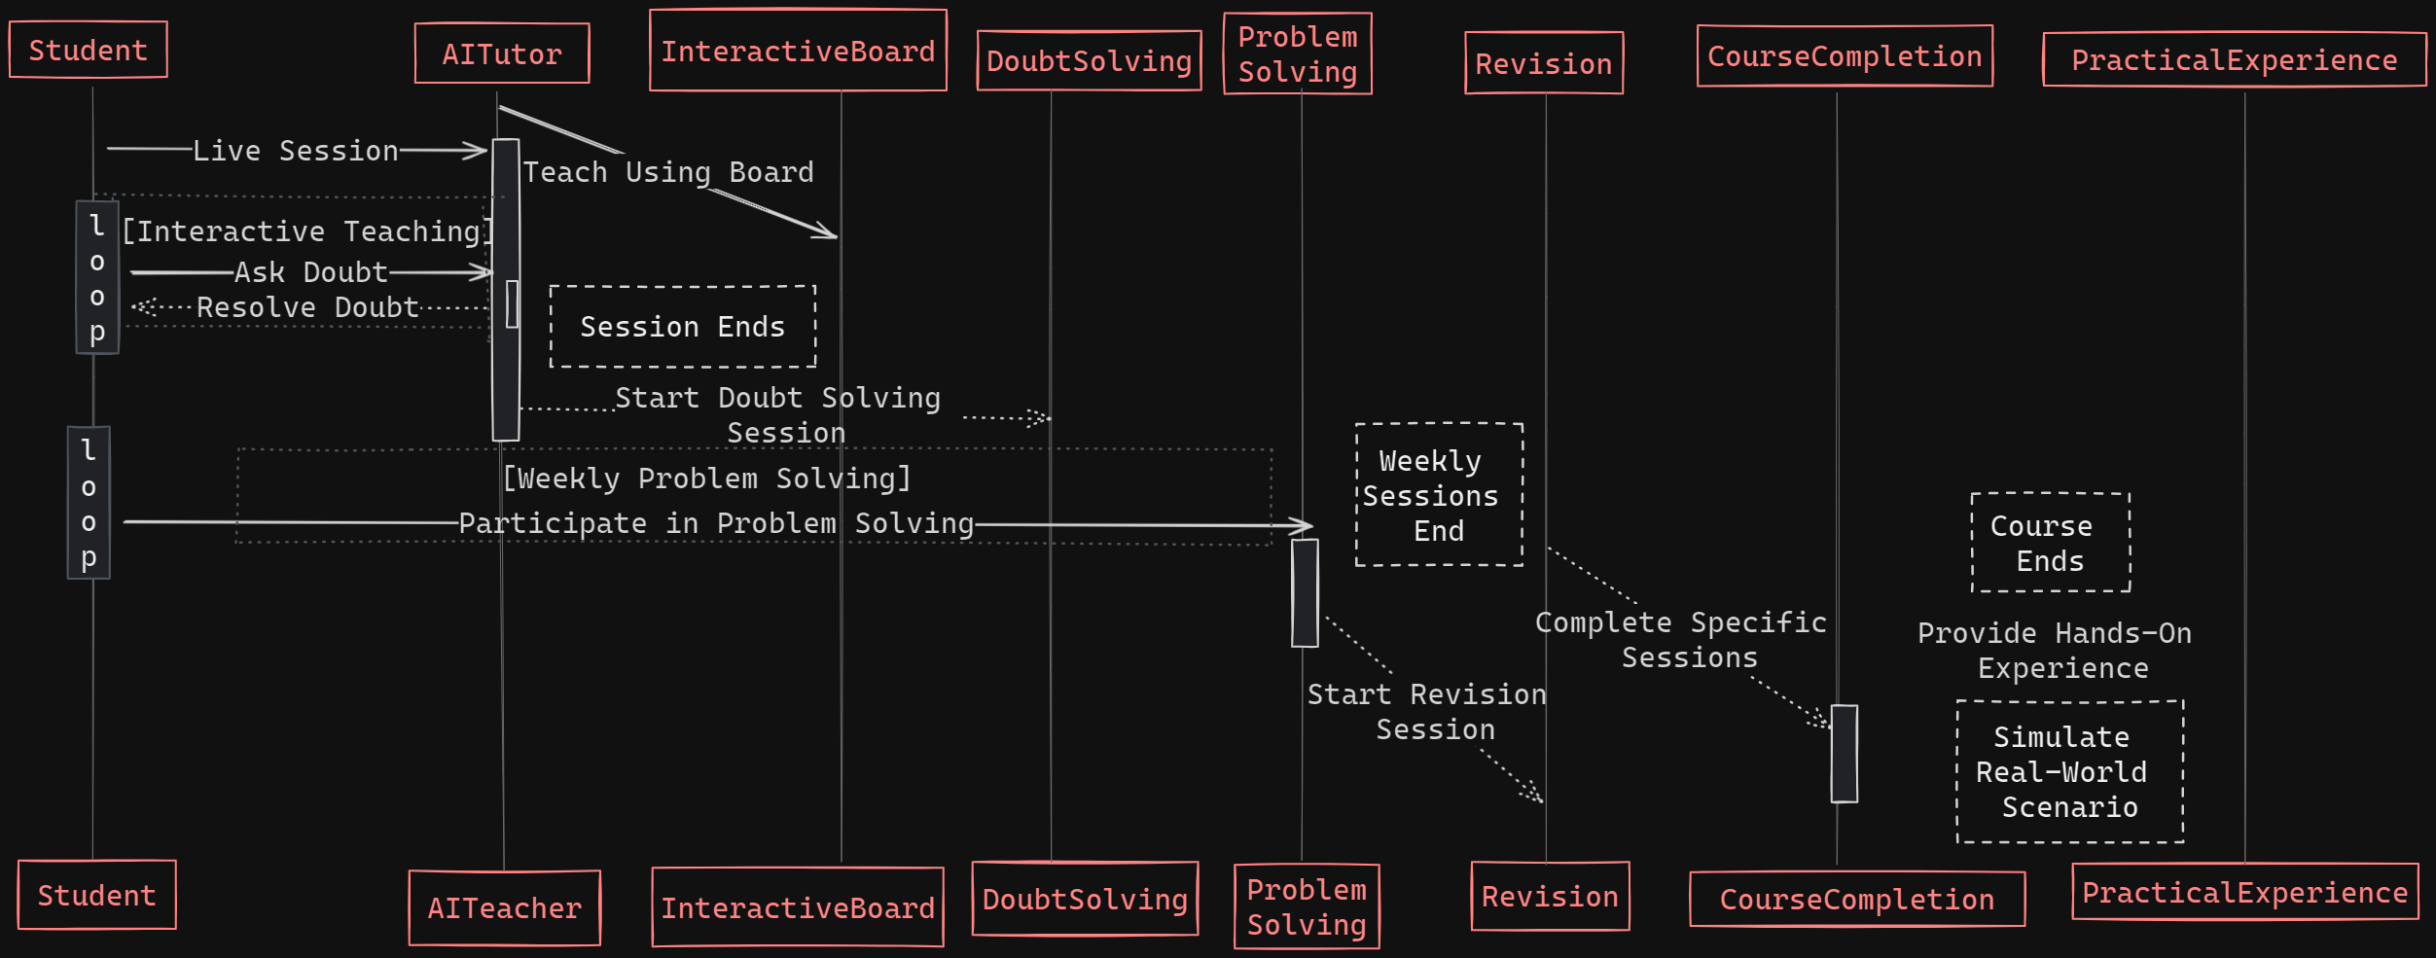The width and height of the screenshot is (2436, 958).
Task: Select the "Weekly Sessions End" note
Action: 1439,495
